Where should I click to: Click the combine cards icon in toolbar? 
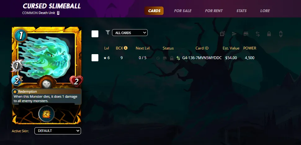pyautogui.click(x=222, y=34)
